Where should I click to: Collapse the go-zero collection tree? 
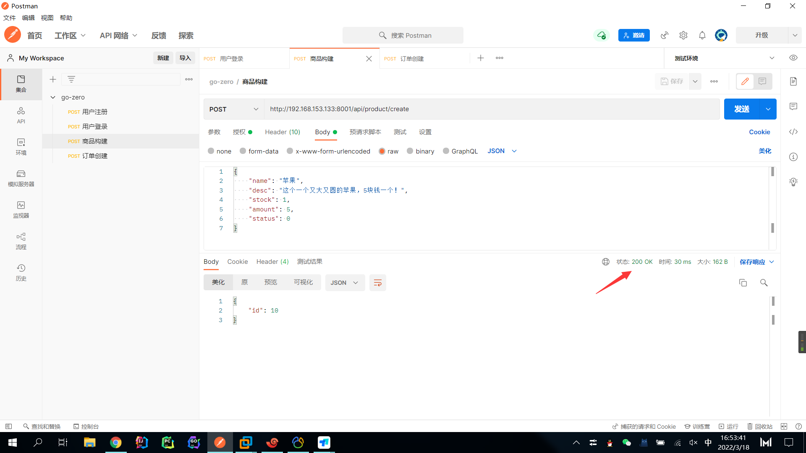(53, 97)
